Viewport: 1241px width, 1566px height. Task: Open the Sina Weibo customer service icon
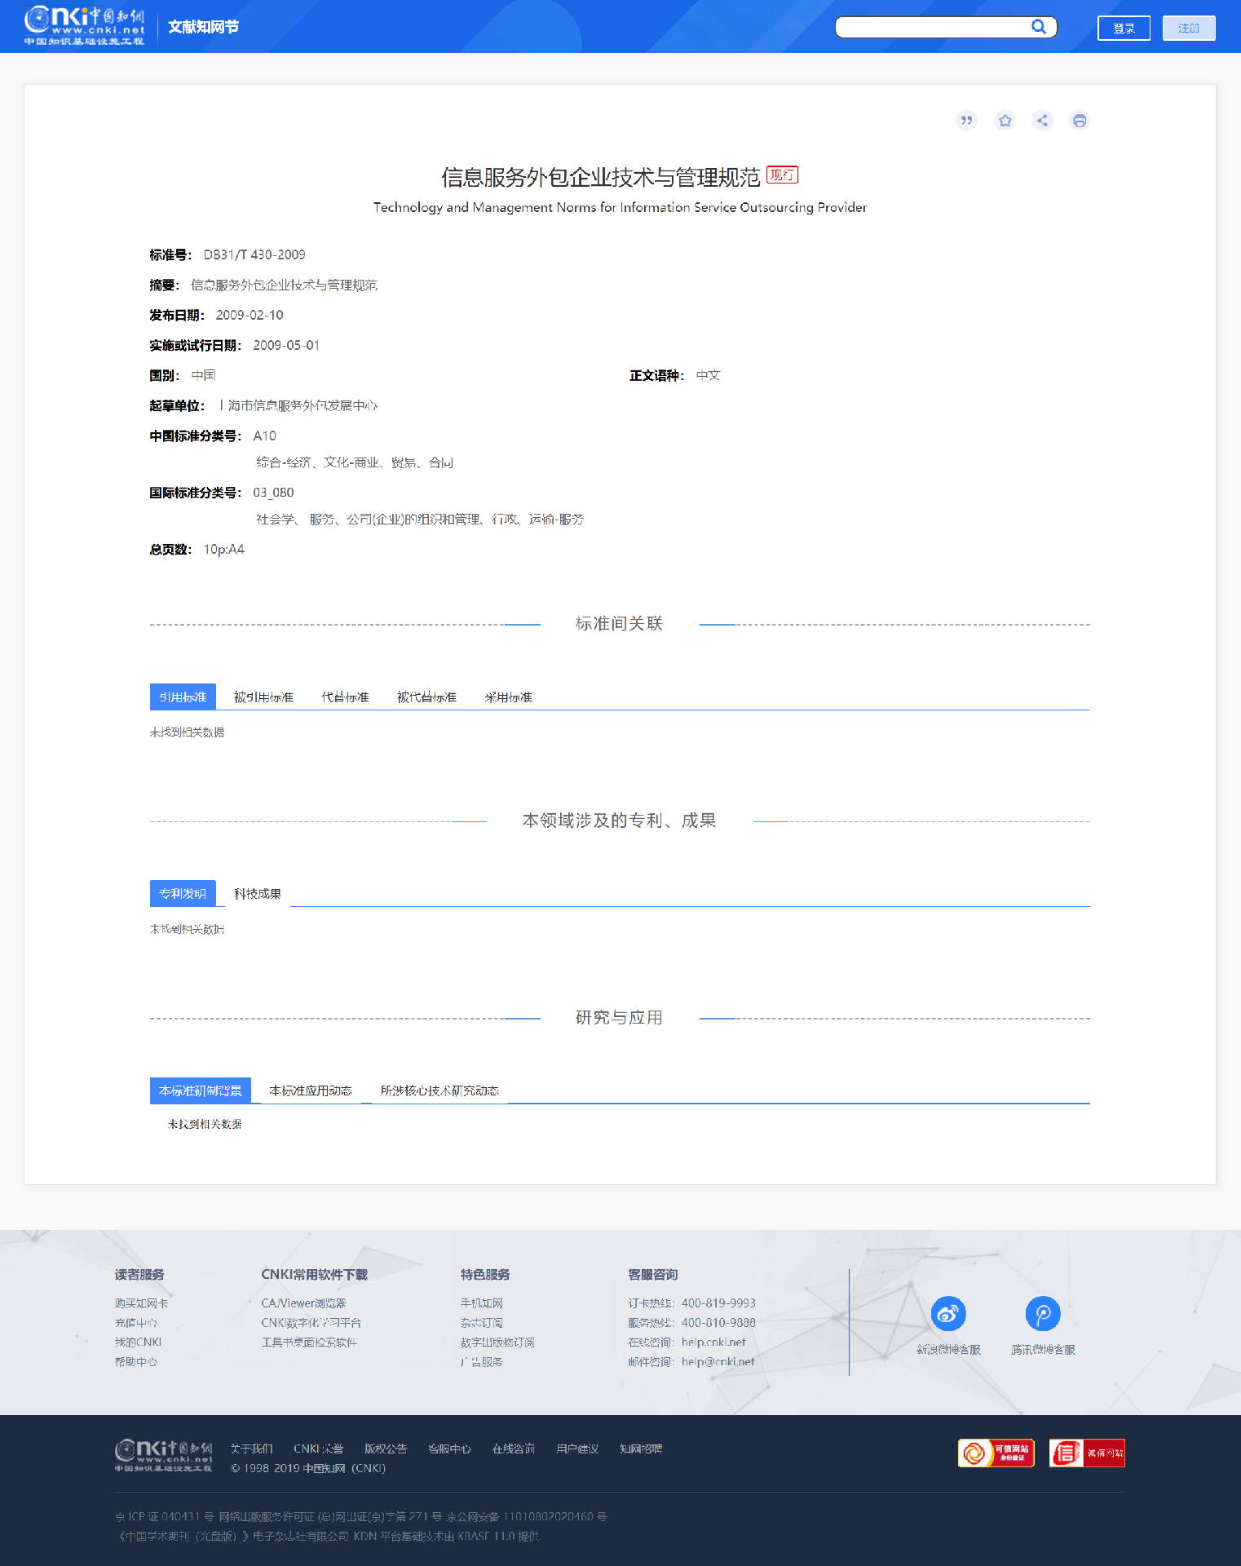(x=948, y=1314)
